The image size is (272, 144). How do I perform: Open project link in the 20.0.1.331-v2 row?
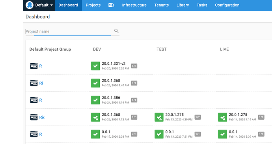click(41, 66)
